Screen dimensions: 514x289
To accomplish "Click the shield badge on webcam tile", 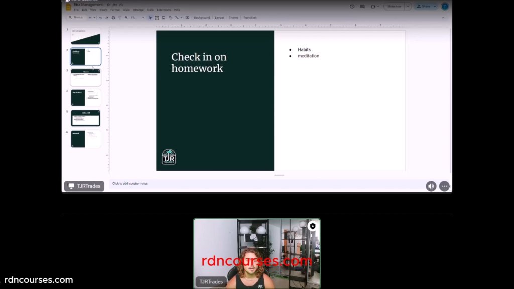I will 312,226.
